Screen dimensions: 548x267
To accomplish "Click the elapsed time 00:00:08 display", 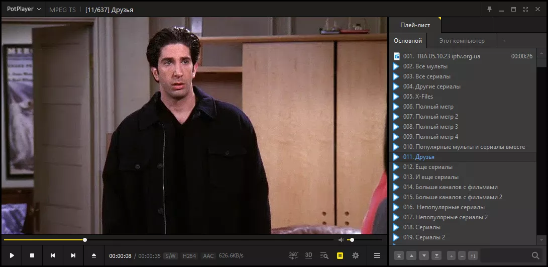I will click(x=120, y=256).
